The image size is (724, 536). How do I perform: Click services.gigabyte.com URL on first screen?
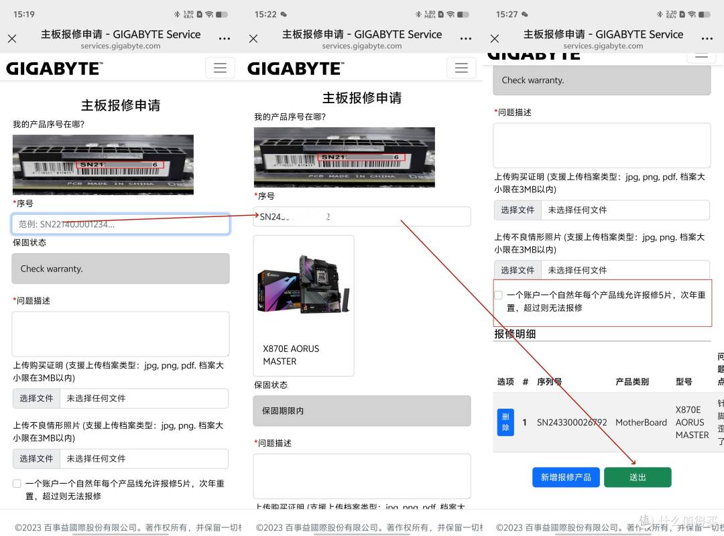(121, 46)
